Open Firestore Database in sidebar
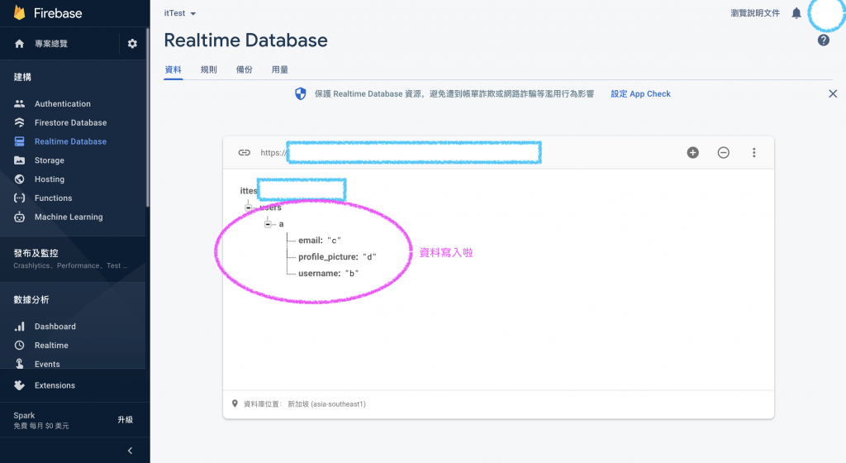This screenshot has height=463, width=846. click(x=73, y=122)
